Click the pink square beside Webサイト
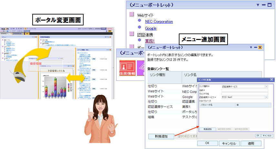The width and height of the screenshot is (276, 149). pos(131,15)
